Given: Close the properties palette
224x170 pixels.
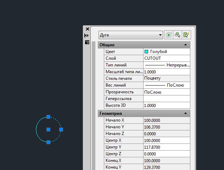Looking at the screenshot, I should (x=87, y=29).
